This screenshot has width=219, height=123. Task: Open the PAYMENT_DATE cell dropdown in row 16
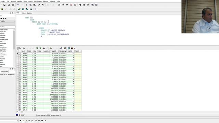click(74, 86)
